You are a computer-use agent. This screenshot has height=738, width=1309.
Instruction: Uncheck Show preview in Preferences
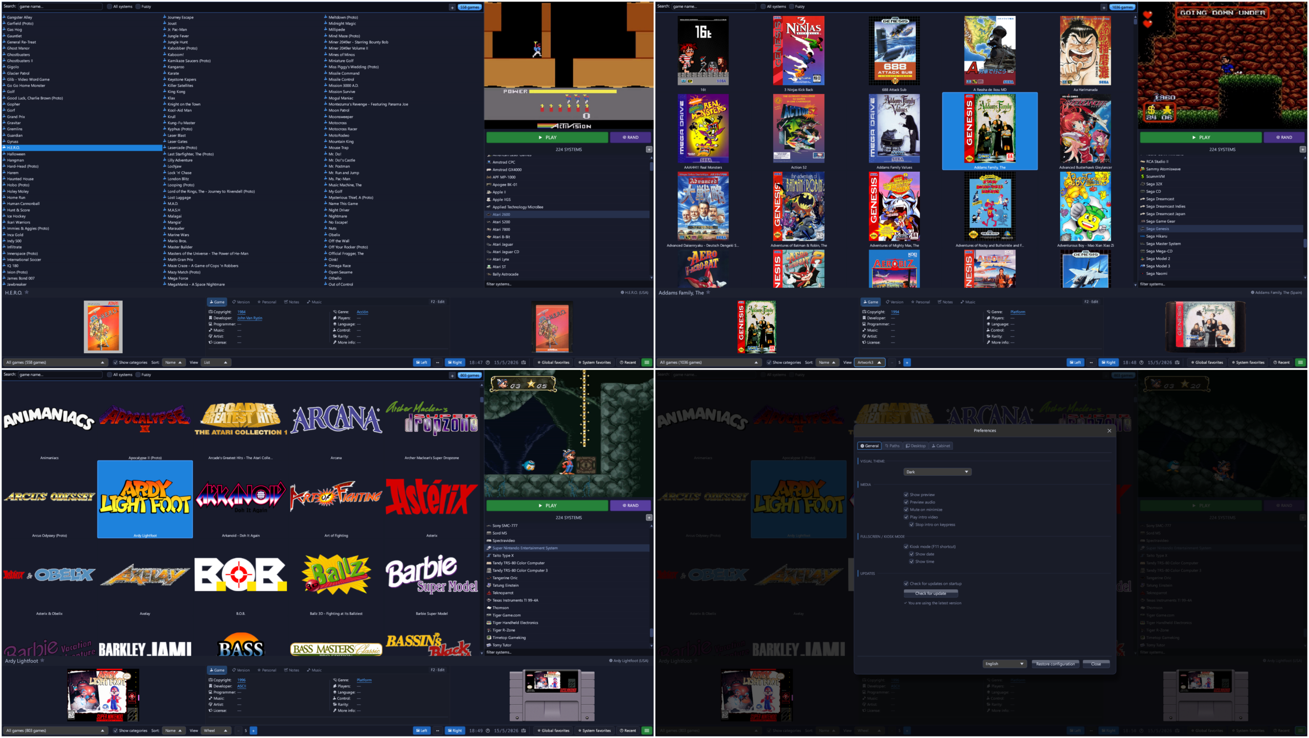[x=906, y=495]
